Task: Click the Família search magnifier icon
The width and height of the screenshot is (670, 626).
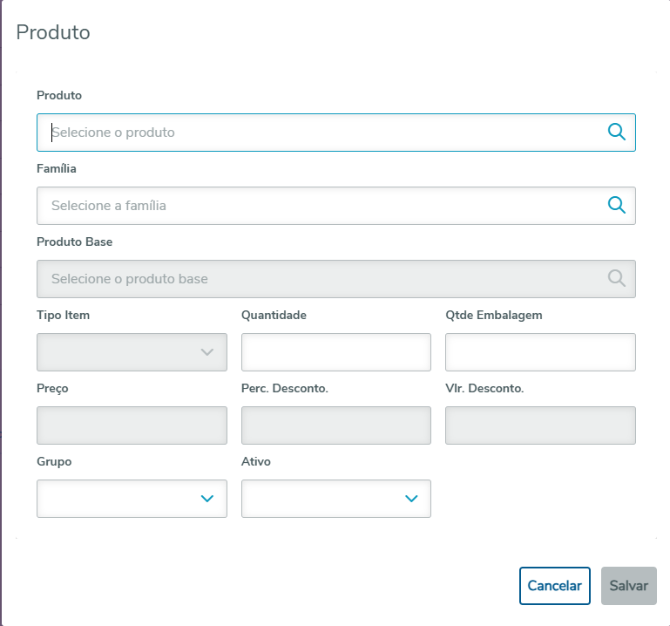Action: (617, 206)
